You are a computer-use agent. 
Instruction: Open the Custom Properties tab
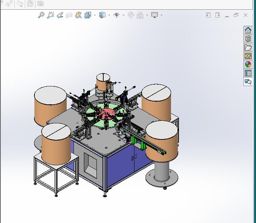pyautogui.click(x=248, y=73)
